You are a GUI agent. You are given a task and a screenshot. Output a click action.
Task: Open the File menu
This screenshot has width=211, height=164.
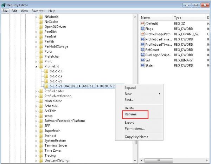point(5,11)
